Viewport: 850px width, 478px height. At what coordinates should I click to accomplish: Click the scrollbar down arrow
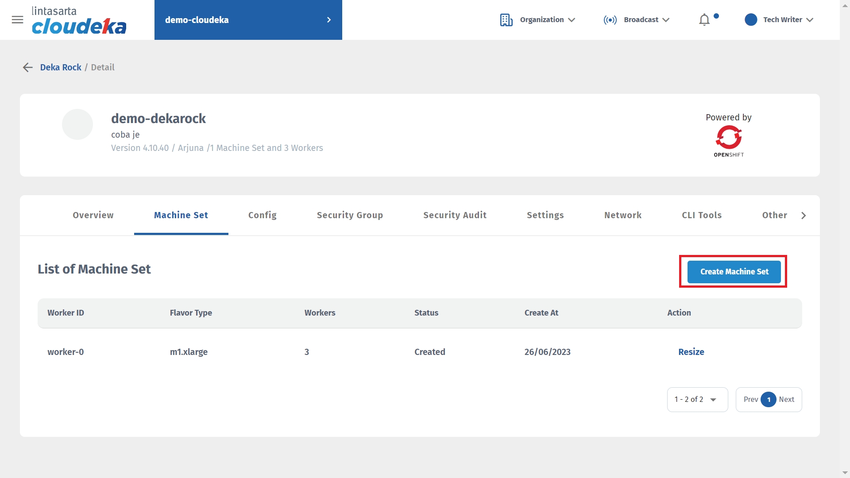[845, 473]
